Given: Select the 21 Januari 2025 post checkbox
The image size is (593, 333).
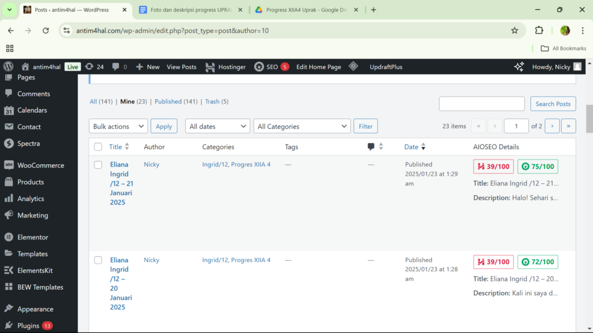Looking at the screenshot, I should coord(98,165).
